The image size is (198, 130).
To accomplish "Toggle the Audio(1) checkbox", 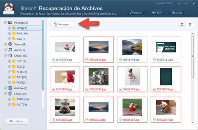I will (x=6, y=50).
